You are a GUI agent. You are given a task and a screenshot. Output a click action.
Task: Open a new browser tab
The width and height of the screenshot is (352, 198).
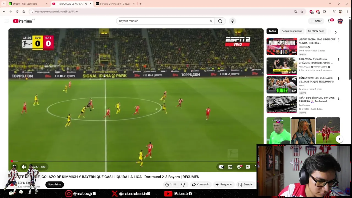141,4
